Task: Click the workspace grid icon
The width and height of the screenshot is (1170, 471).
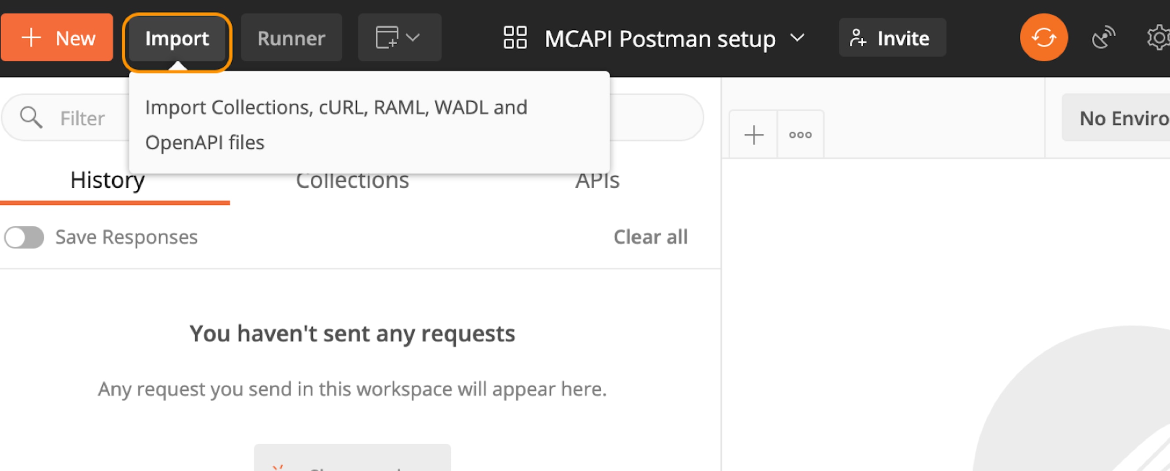Action: pos(515,37)
